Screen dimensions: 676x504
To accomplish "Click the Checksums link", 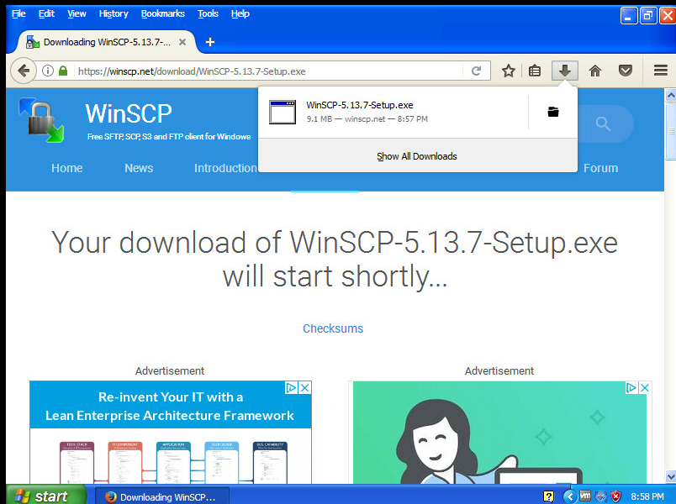I will tap(333, 328).
